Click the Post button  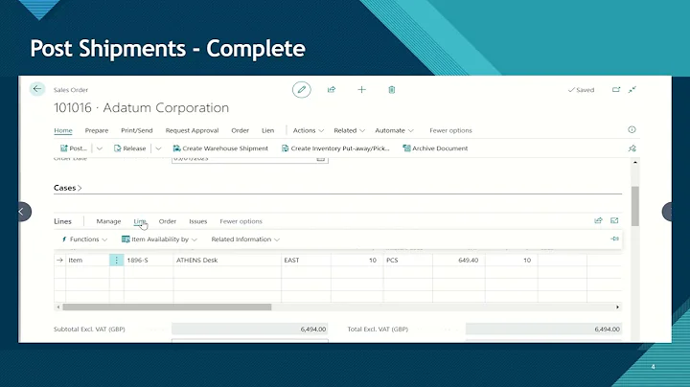pos(74,148)
